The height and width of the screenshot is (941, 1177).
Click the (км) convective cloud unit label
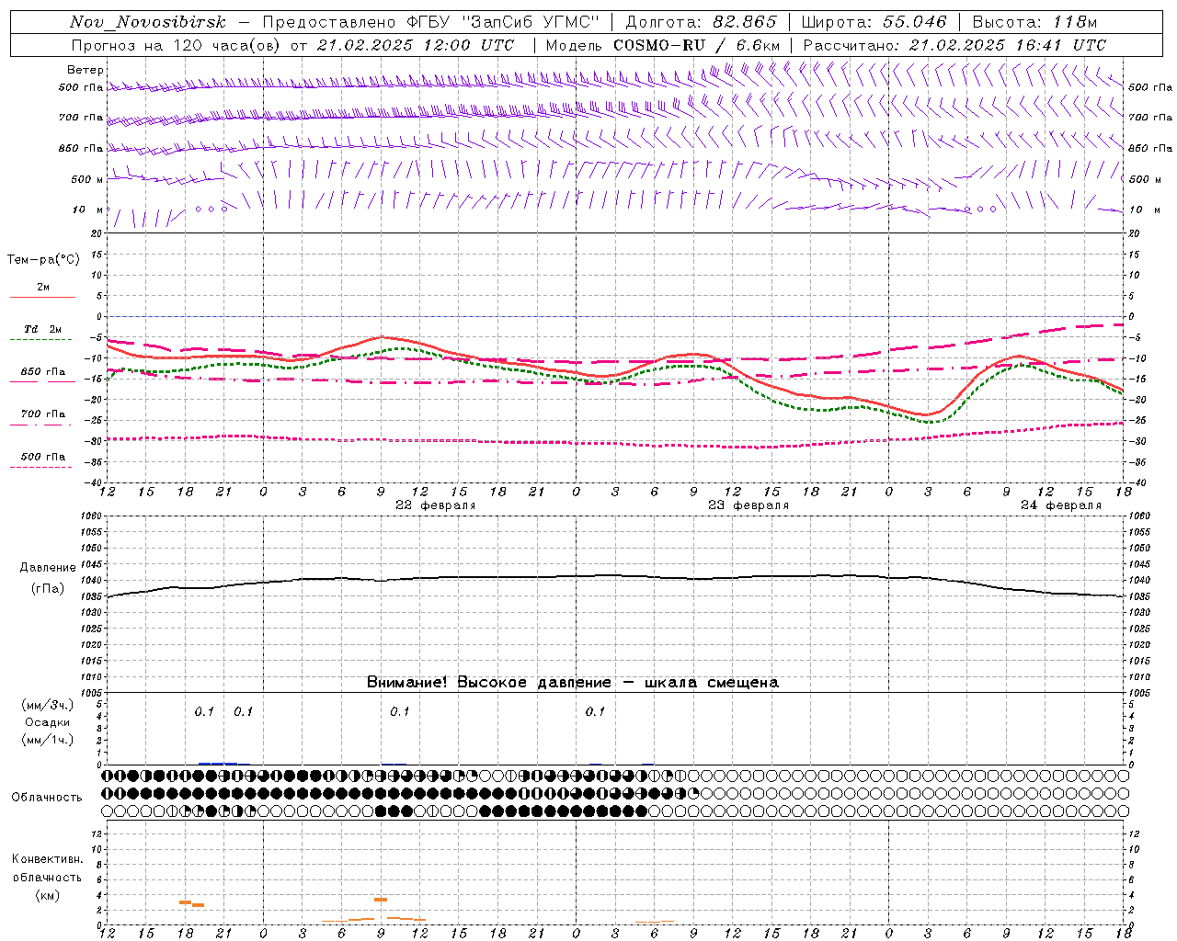[48, 895]
